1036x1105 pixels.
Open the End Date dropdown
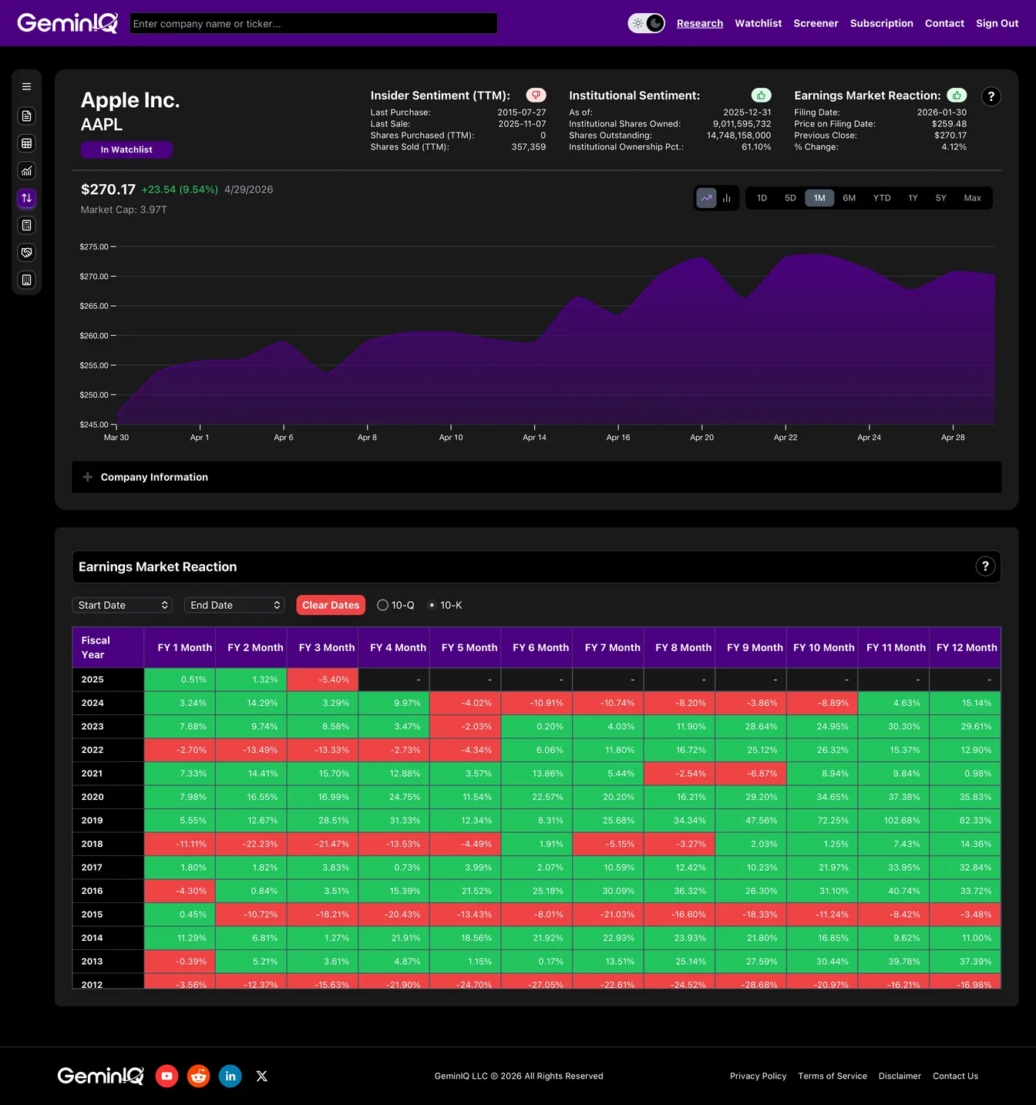[234, 605]
